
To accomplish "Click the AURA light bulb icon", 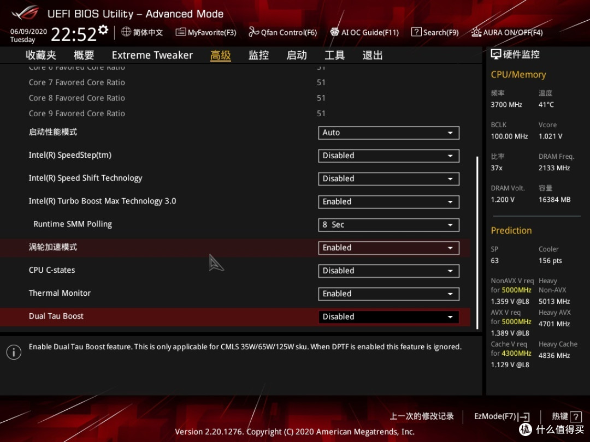I will 476,32.
